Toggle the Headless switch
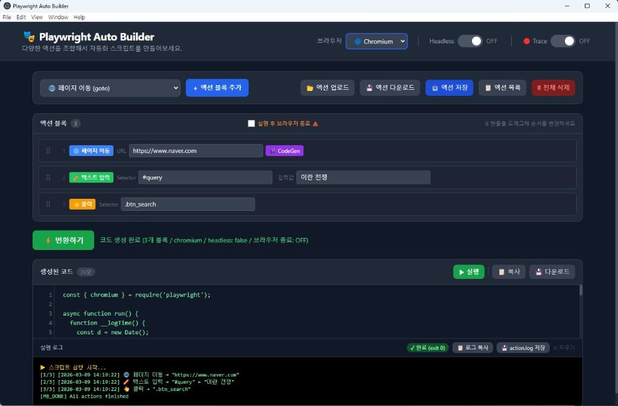Image resolution: width=618 pixels, height=406 pixels. coord(470,41)
